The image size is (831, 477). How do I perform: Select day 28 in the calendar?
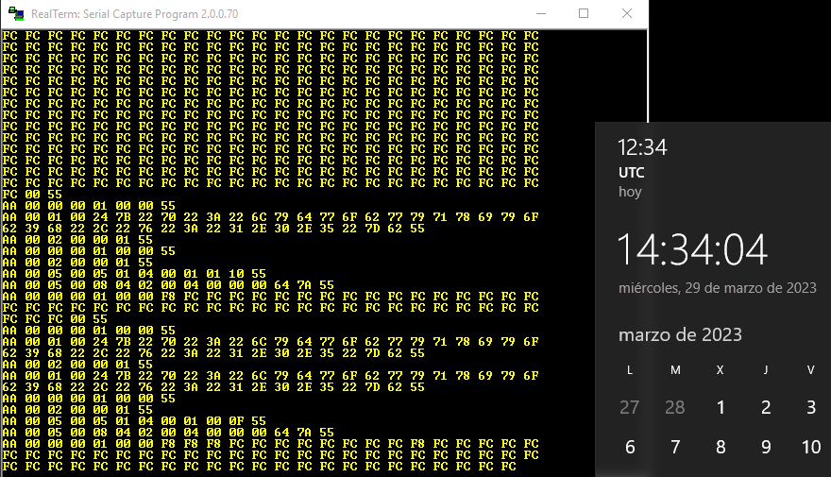tap(674, 407)
